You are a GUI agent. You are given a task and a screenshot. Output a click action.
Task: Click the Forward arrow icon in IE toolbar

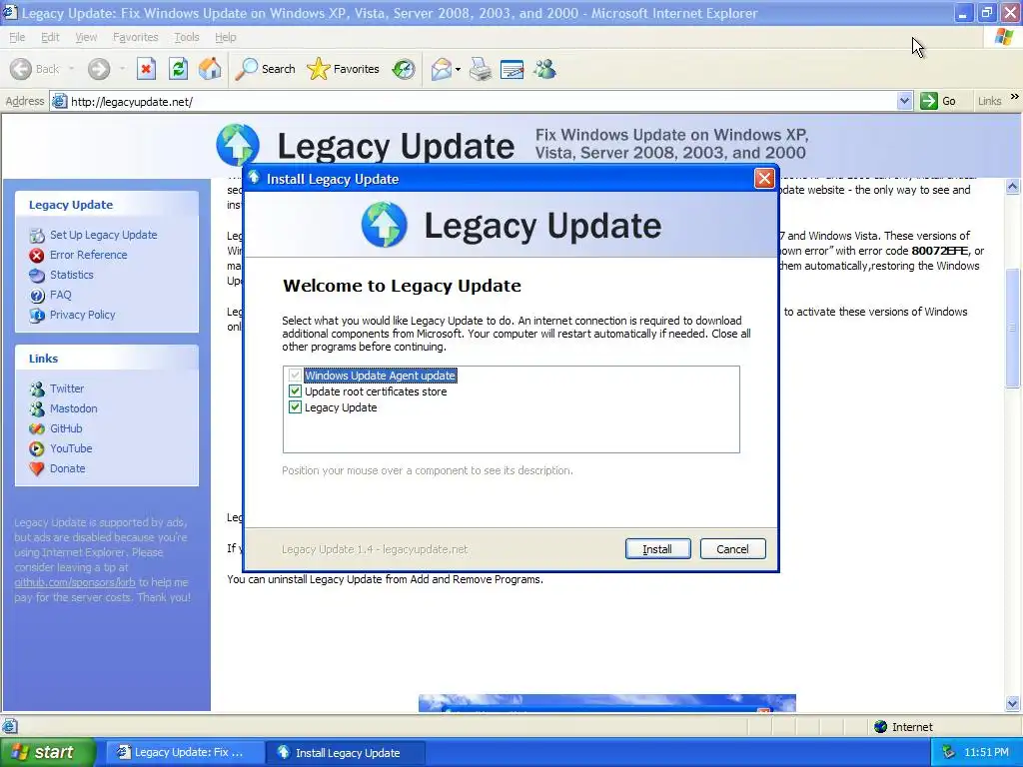click(99, 69)
